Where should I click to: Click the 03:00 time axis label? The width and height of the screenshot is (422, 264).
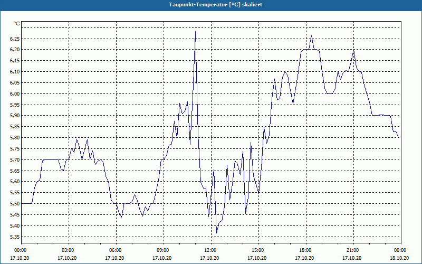click(x=69, y=250)
